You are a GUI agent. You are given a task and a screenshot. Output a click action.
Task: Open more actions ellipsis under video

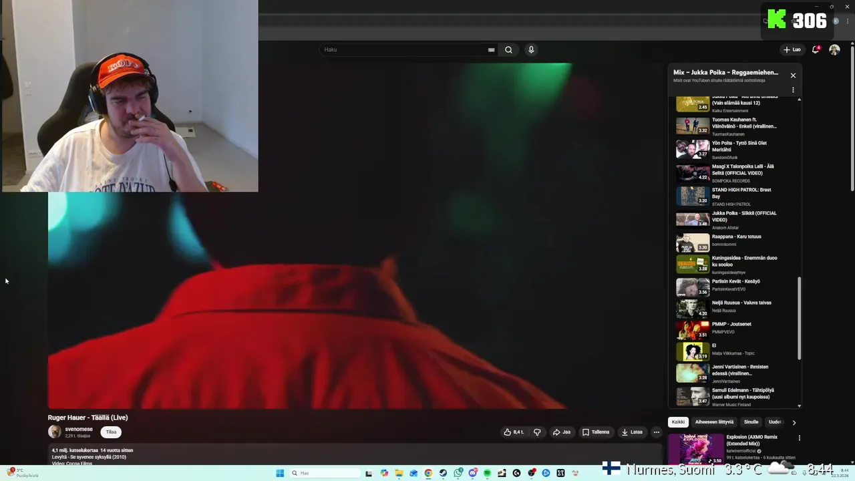656,432
